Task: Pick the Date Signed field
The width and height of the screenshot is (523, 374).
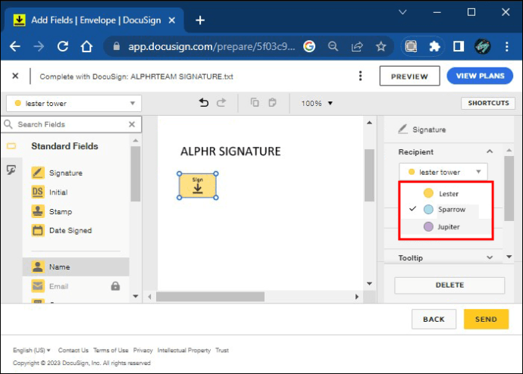Action: click(61, 230)
